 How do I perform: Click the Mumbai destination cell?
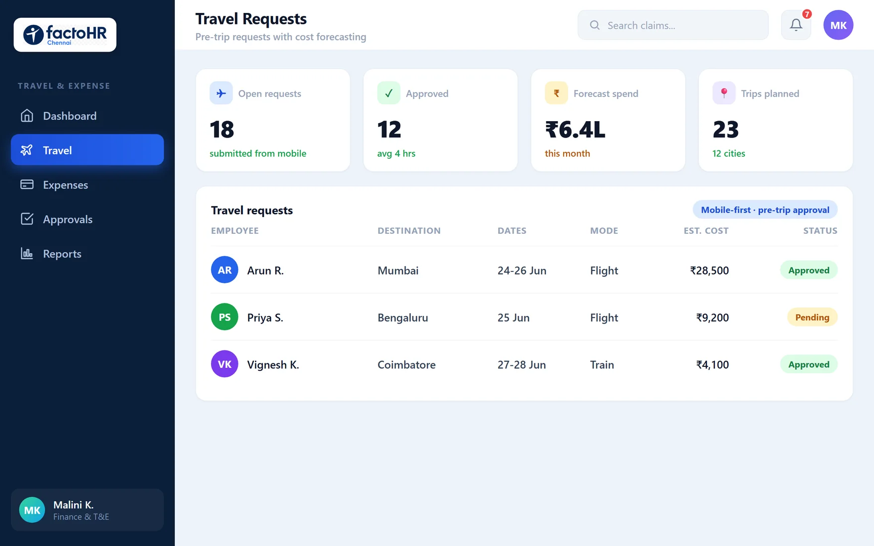pyautogui.click(x=398, y=271)
